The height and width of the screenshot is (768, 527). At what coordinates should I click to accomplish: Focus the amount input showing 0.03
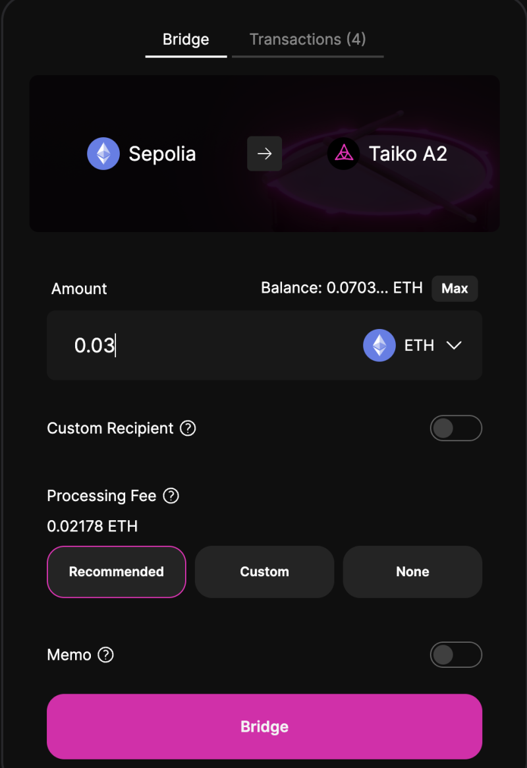[198, 345]
